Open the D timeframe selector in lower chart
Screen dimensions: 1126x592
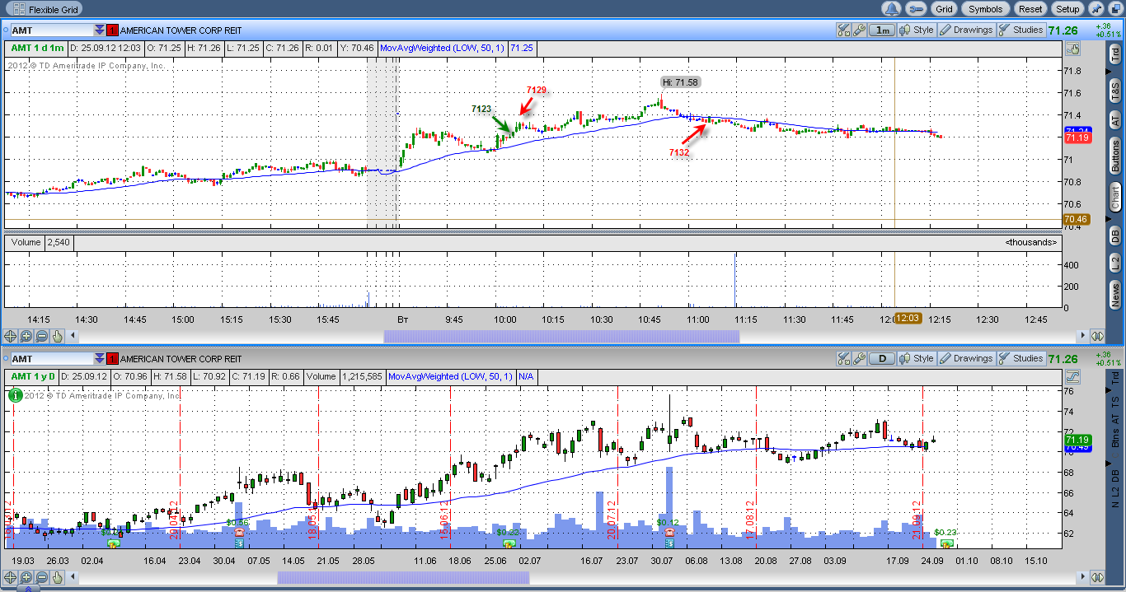pyautogui.click(x=883, y=359)
